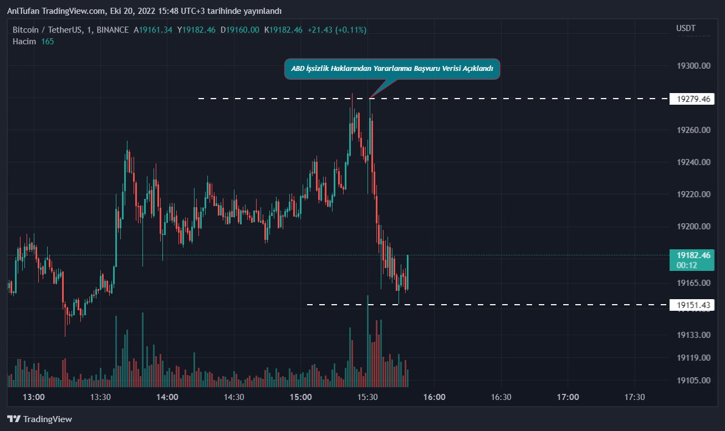Screen dimensions: 725x431
Task: Click the ABD İşsizlik callout annotation
Action: [392, 69]
